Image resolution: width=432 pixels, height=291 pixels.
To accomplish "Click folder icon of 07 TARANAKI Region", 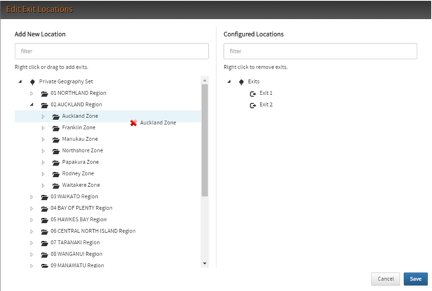I will pos(44,243).
